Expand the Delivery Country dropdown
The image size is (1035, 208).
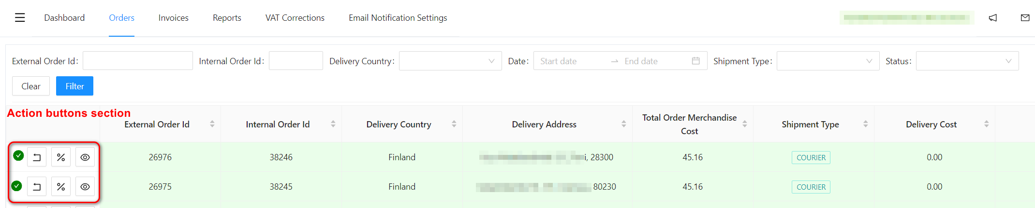[450, 61]
